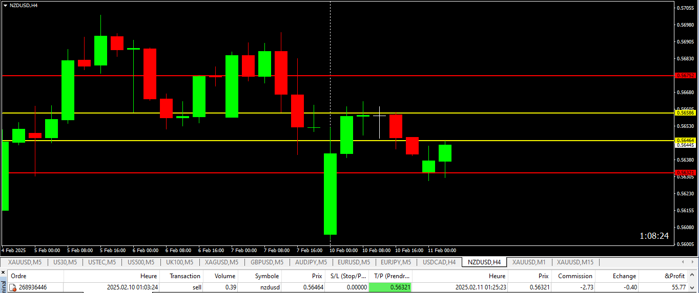Click the 0.57055 price scale label
Screen dimensions: 699x293
point(686,8)
